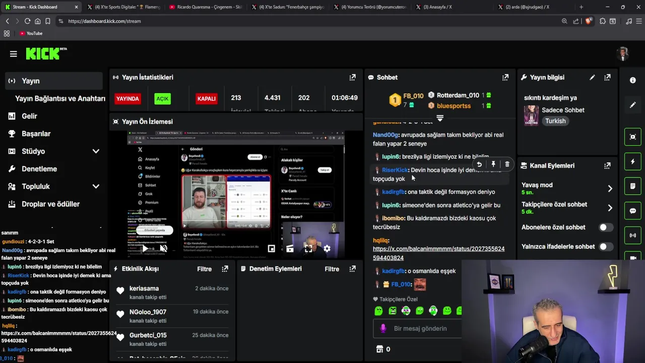Screen dimensions: 645x363
Task: Open the Etkinlik Akışı Filtre menu
Action: click(x=204, y=269)
